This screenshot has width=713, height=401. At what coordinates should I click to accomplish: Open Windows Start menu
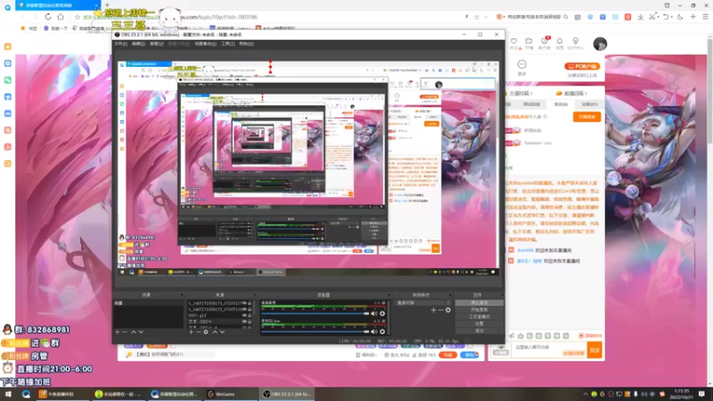pyautogui.click(x=8, y=394)
